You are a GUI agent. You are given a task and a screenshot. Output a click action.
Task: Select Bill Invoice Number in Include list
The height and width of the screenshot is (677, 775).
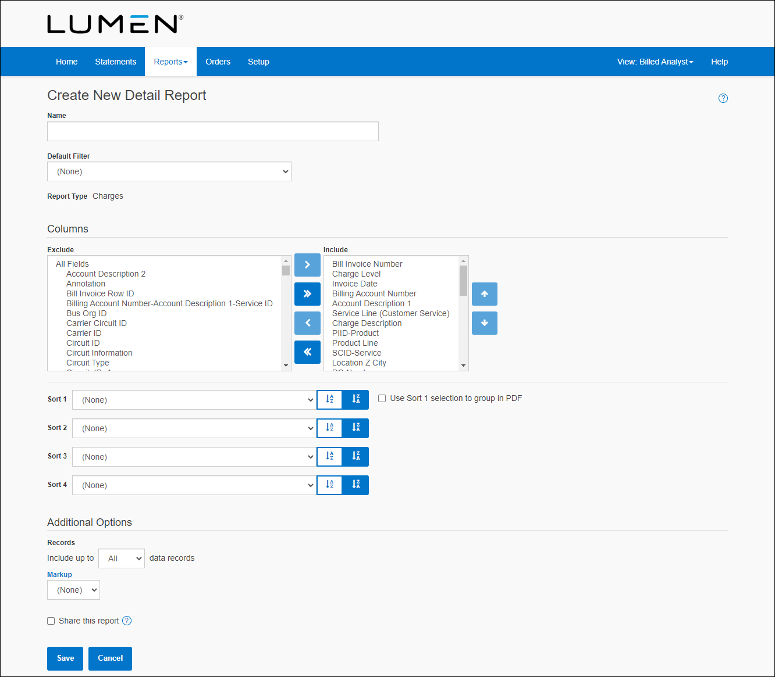(367, 264)
